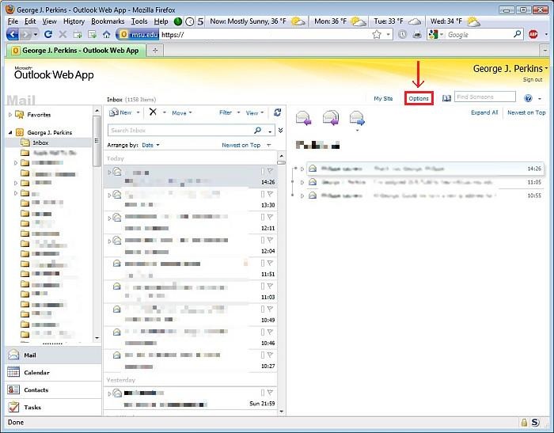Viewport: 554px width, 433px height.
Task: Click Sign out link
Action: [533, 79]
